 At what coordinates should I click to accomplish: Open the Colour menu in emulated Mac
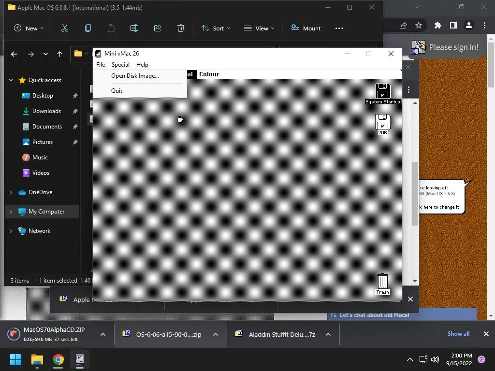[209, 74]
